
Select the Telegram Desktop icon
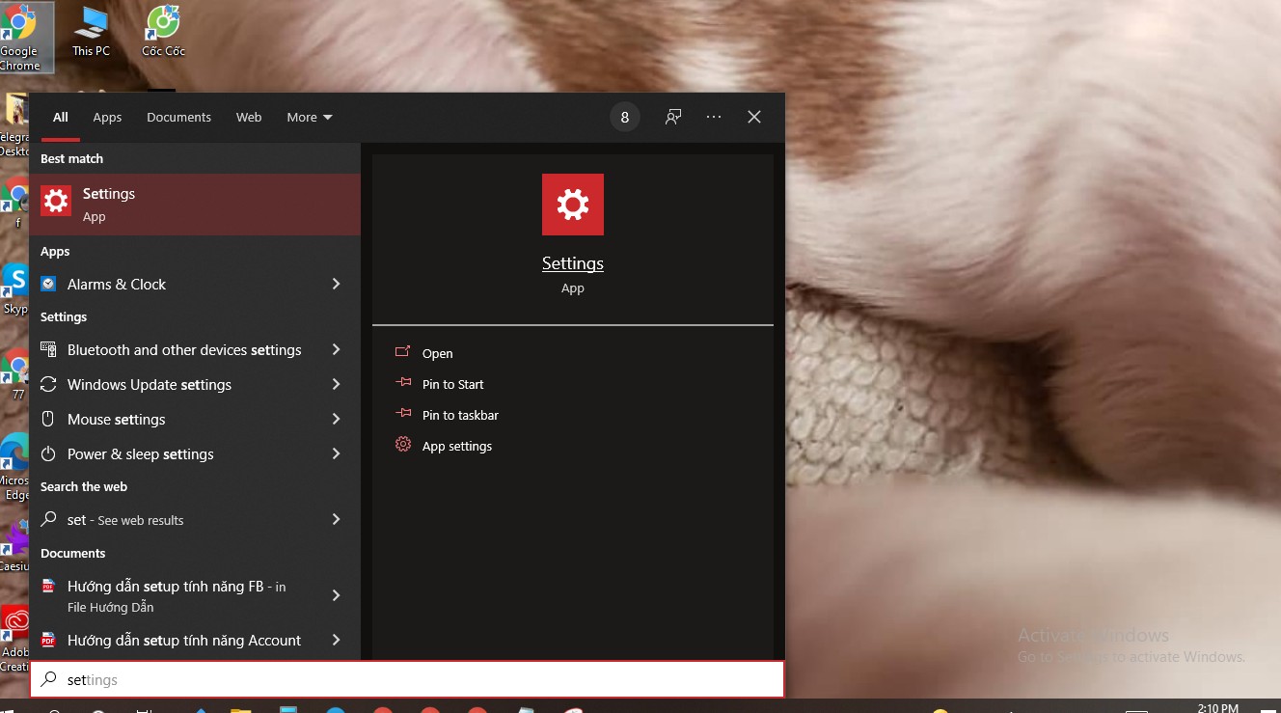pyautogui.click(x=14, y=125)
